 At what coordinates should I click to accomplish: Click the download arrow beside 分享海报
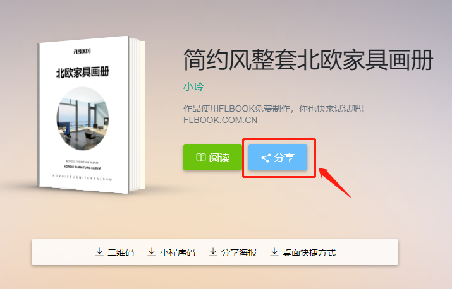pos(213,252)
